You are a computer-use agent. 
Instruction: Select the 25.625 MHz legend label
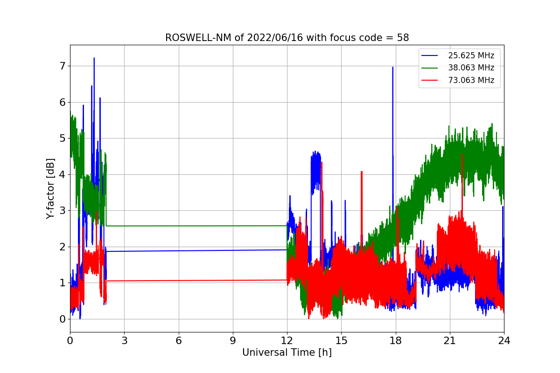click(x=471, y=55)
